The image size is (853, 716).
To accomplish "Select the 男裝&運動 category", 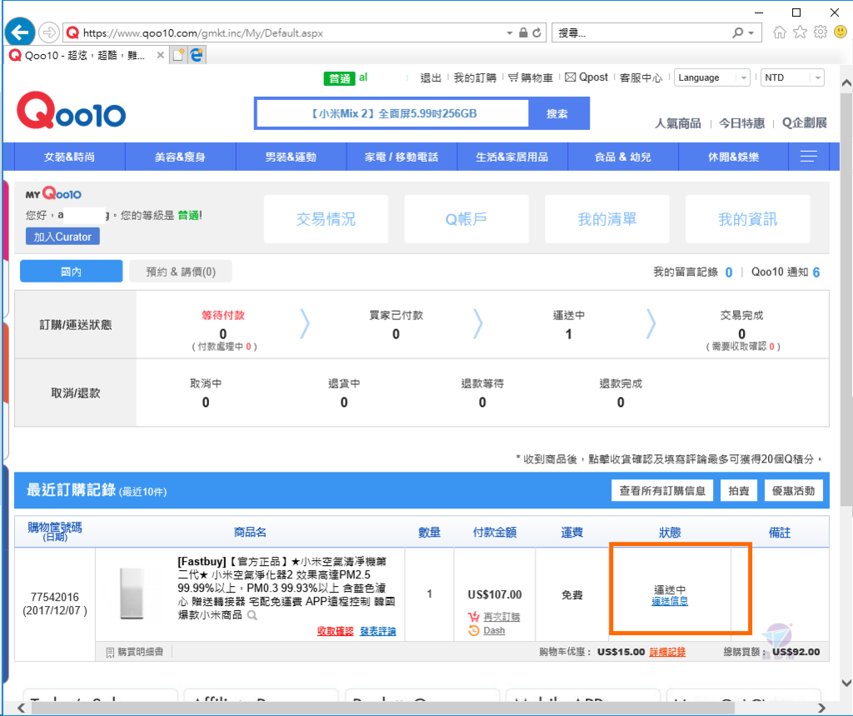I will (291, 157).
